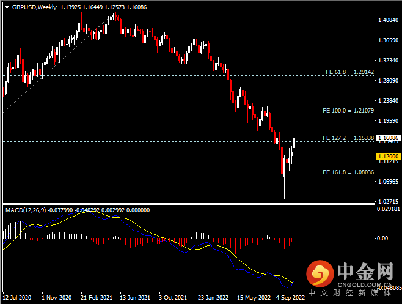Click the 1 Nov 2020 date label
Viewport: 402px width, 304px height.
(56, 298)
